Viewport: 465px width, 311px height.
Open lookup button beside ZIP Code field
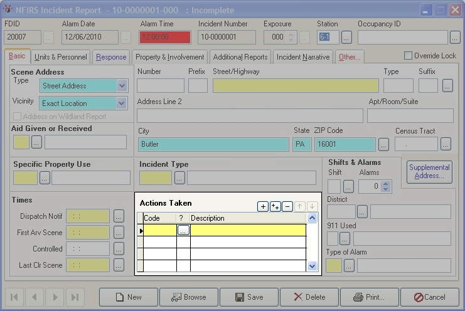(x=383, y=144)
